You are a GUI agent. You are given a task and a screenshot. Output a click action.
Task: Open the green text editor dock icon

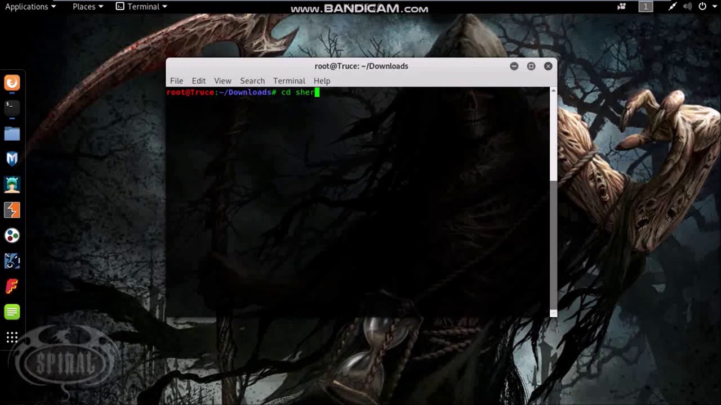click(12, 312)
